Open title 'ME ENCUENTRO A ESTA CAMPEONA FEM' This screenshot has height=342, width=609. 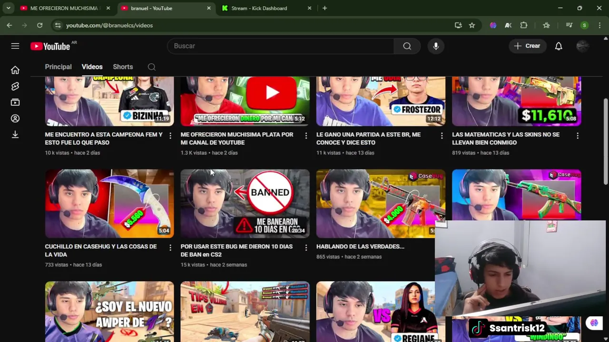[104, 138]
